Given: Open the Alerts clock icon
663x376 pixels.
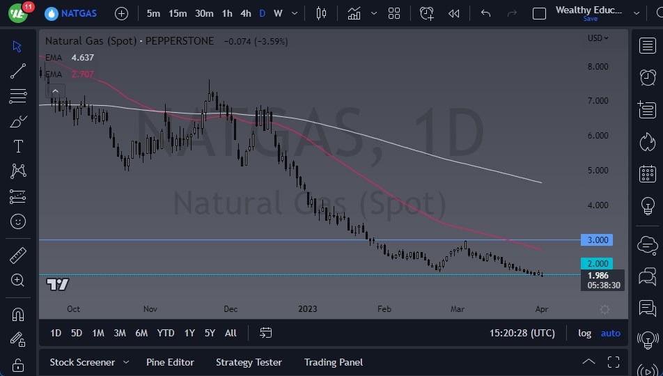Looking at the screenshot, I should 648,78.
